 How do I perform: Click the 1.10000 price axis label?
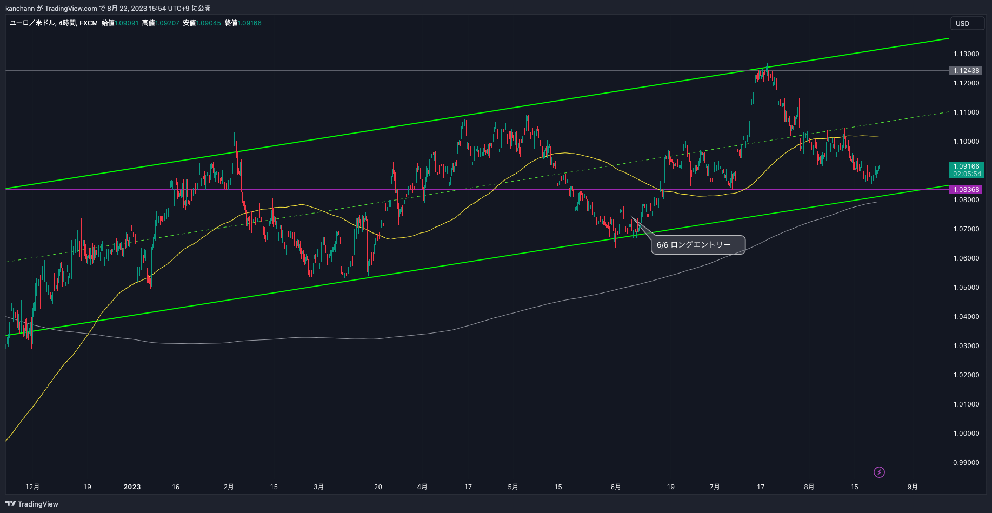click(966, 142)
